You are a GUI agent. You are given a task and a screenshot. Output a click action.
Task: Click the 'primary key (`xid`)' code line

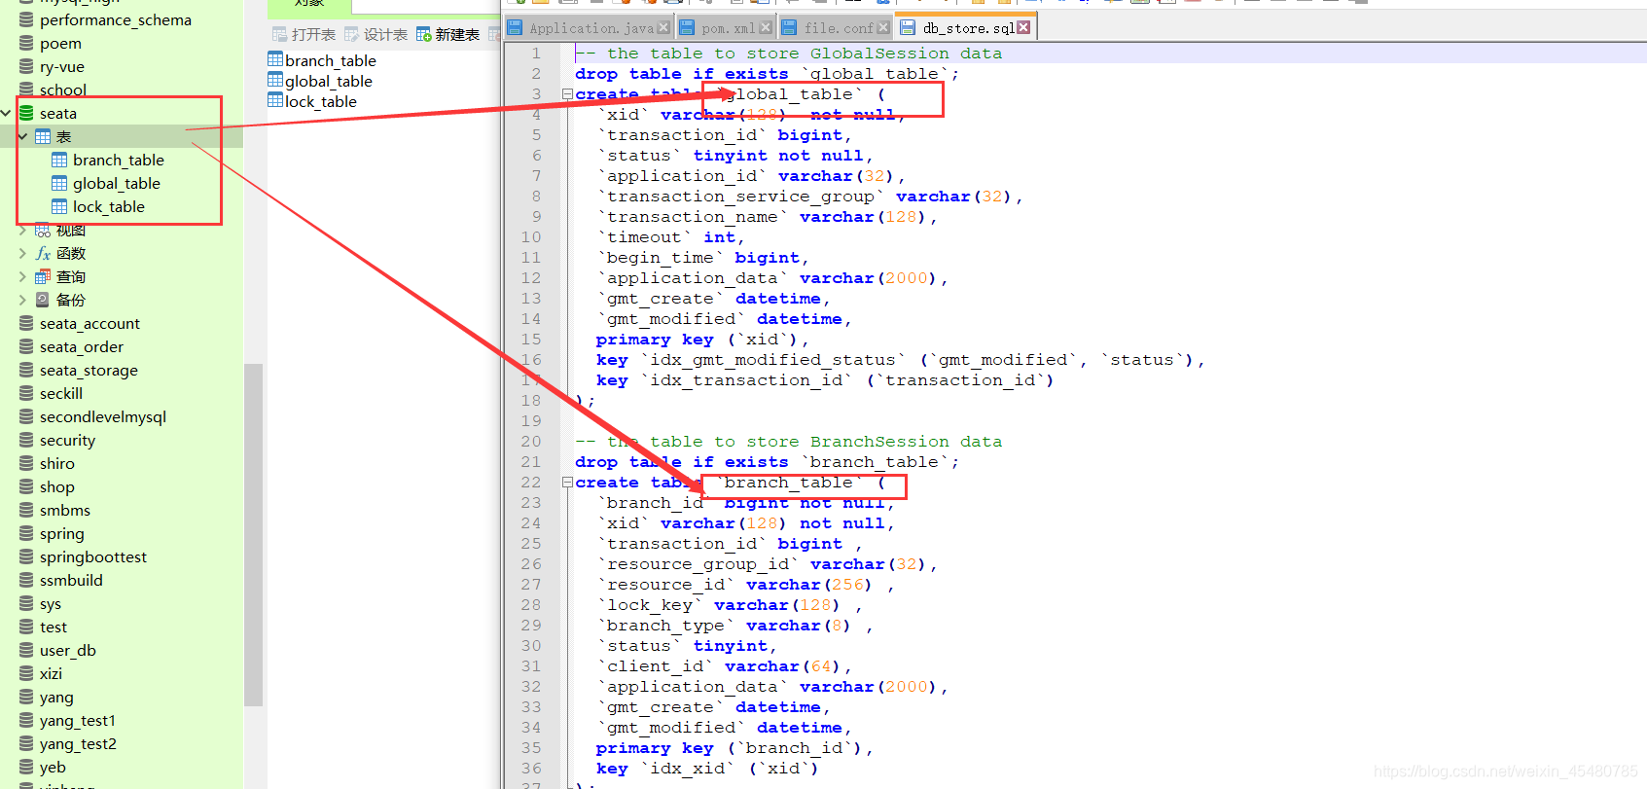[x=702, y=340]
